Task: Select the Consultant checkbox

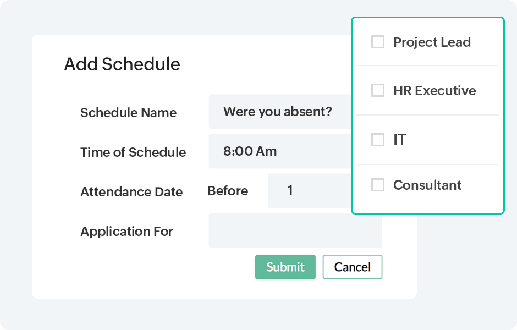Action: tap(378, 185)
